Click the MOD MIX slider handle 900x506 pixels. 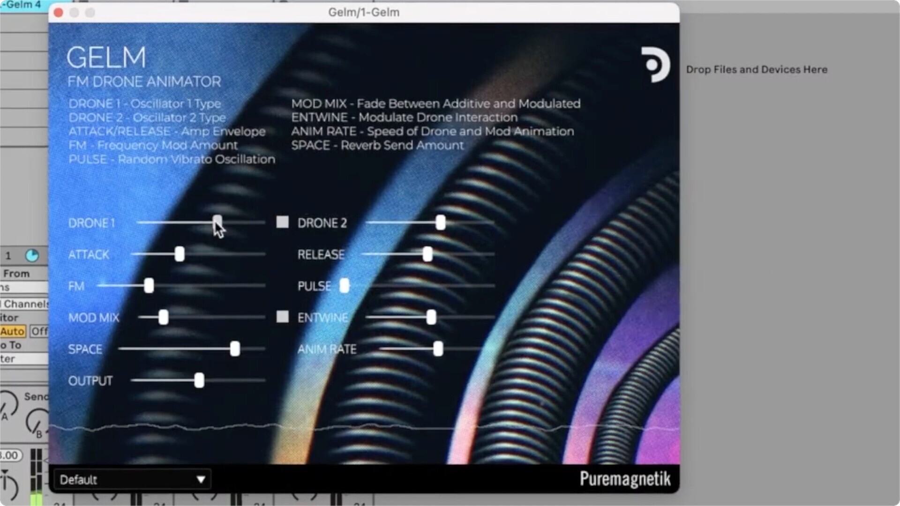click(x=163, y=317)
